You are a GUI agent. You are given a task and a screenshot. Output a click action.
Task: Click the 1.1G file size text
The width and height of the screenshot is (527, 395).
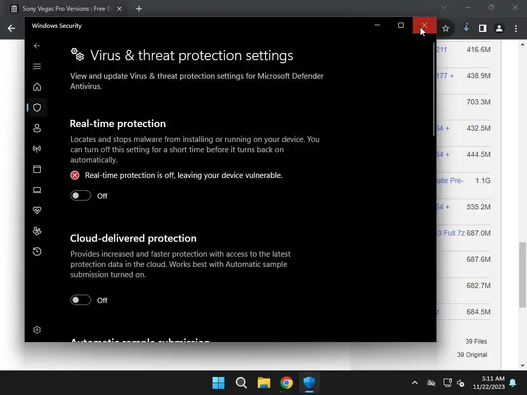[x=483, y=181]
